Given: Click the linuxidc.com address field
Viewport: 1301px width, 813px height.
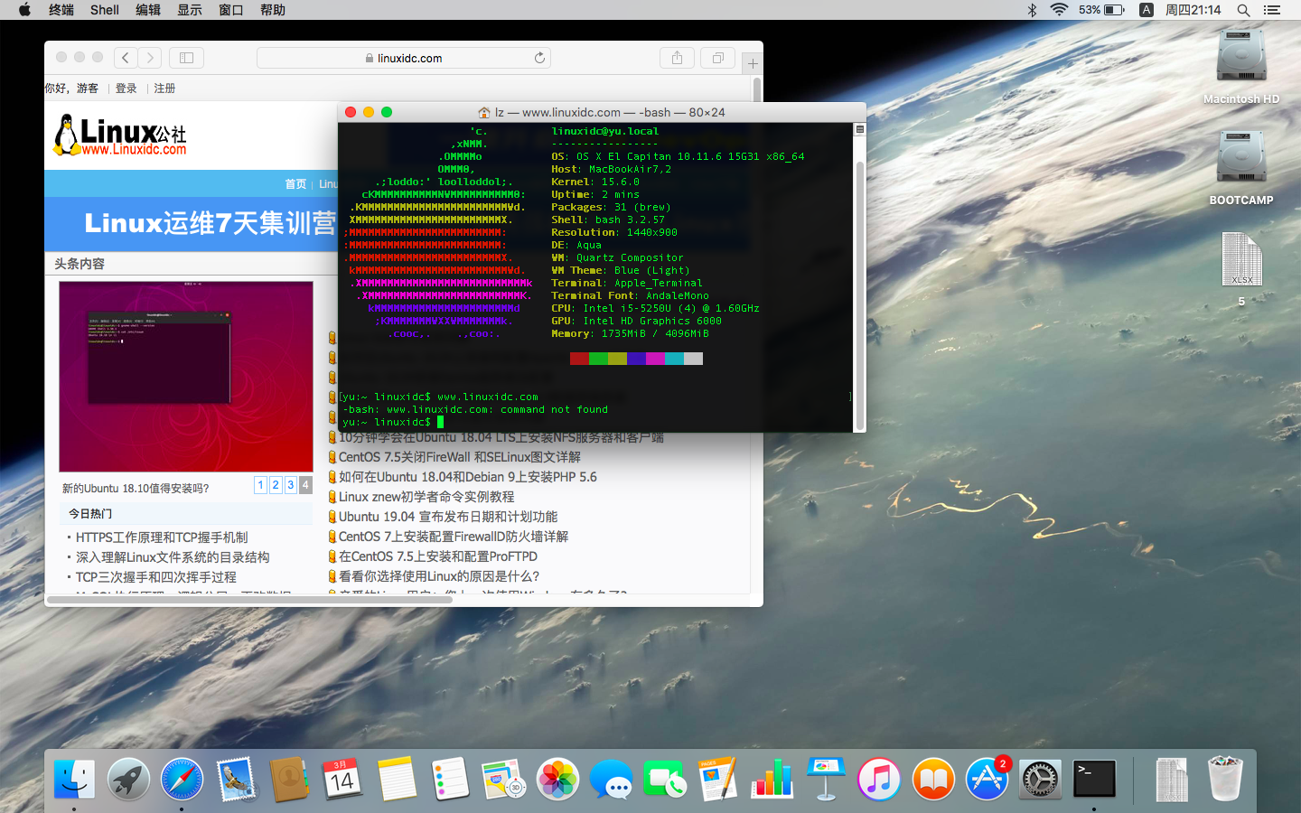Looking at the screenshot, I should 404,58.
